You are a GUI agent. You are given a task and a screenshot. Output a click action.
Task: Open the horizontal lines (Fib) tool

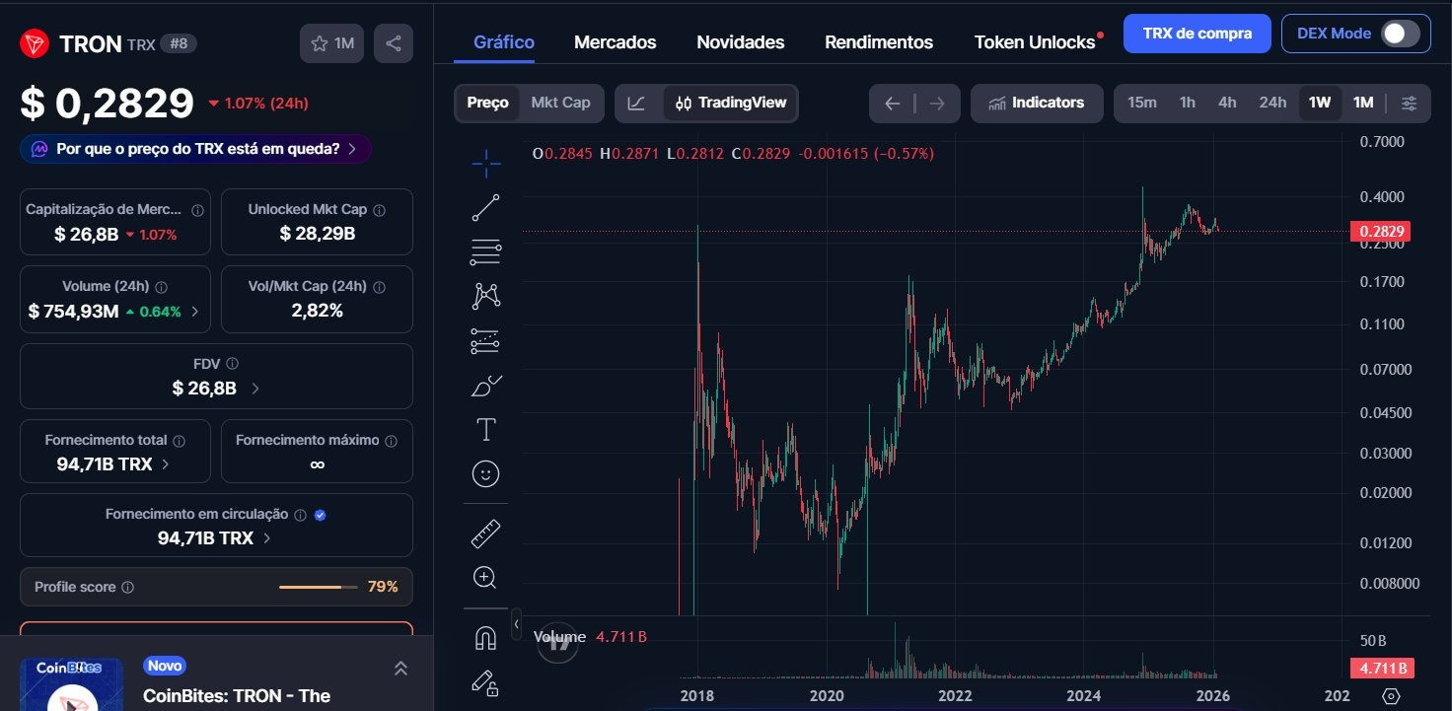(x=485, y=252)
